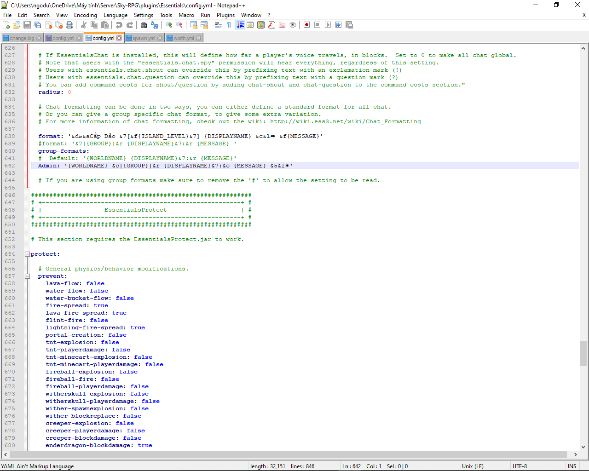Click the Save All toolbar icon
The image size is (589, 471).
click(38, 25)
